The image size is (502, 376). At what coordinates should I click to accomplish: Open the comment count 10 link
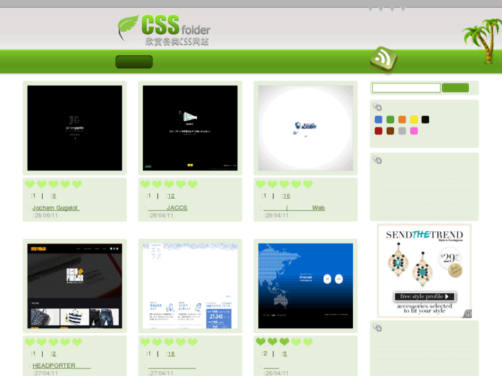287,196
